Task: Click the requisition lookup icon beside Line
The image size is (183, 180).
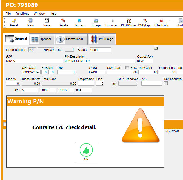Action: point(114,84)
